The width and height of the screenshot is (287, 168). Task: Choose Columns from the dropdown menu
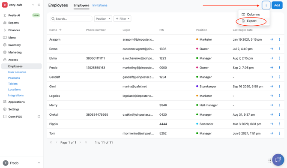click(x=253, y=15)
